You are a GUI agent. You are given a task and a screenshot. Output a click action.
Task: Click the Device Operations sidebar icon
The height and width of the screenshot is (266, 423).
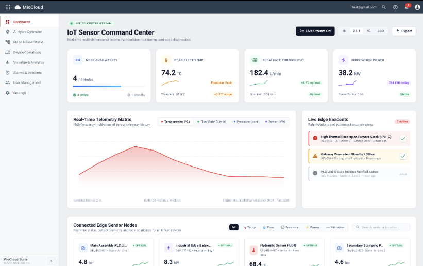click(x=8, y=52)
